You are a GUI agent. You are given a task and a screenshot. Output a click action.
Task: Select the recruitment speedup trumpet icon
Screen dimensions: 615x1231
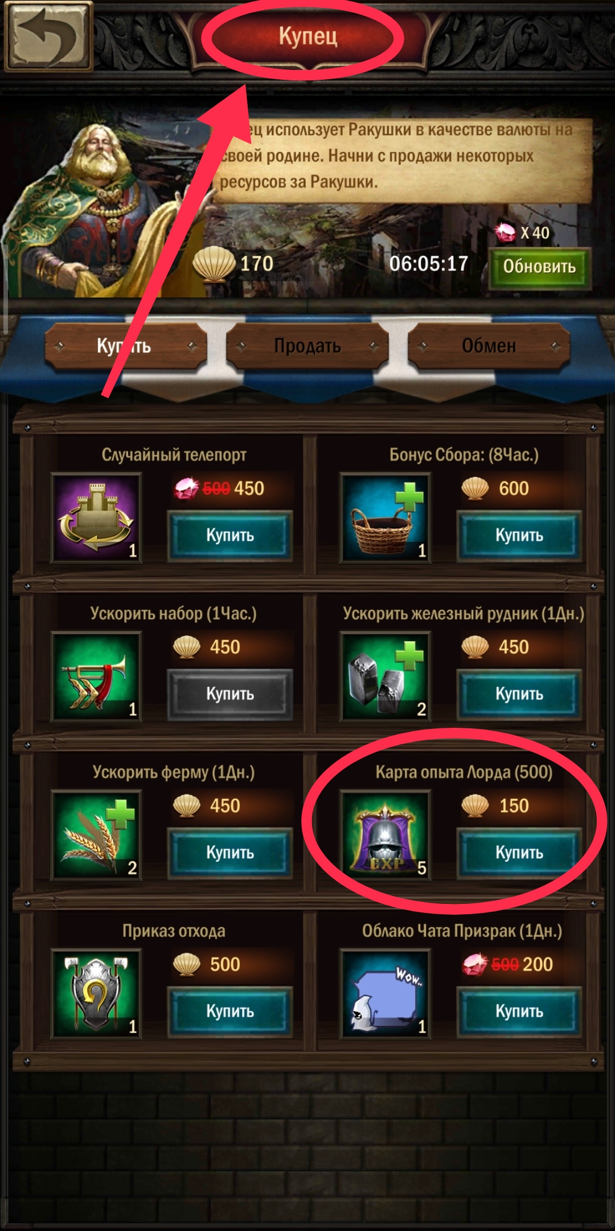tap(96, 676)
